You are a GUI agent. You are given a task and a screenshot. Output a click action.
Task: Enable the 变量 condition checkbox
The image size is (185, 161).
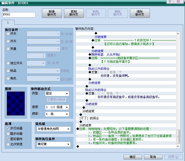click(x=8, y=49)
